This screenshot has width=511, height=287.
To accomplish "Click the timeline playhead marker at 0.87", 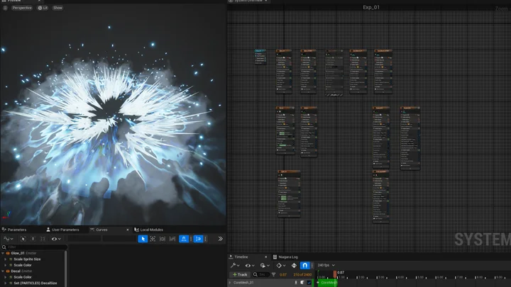I will pyautogui.click(x=335, y=274).
